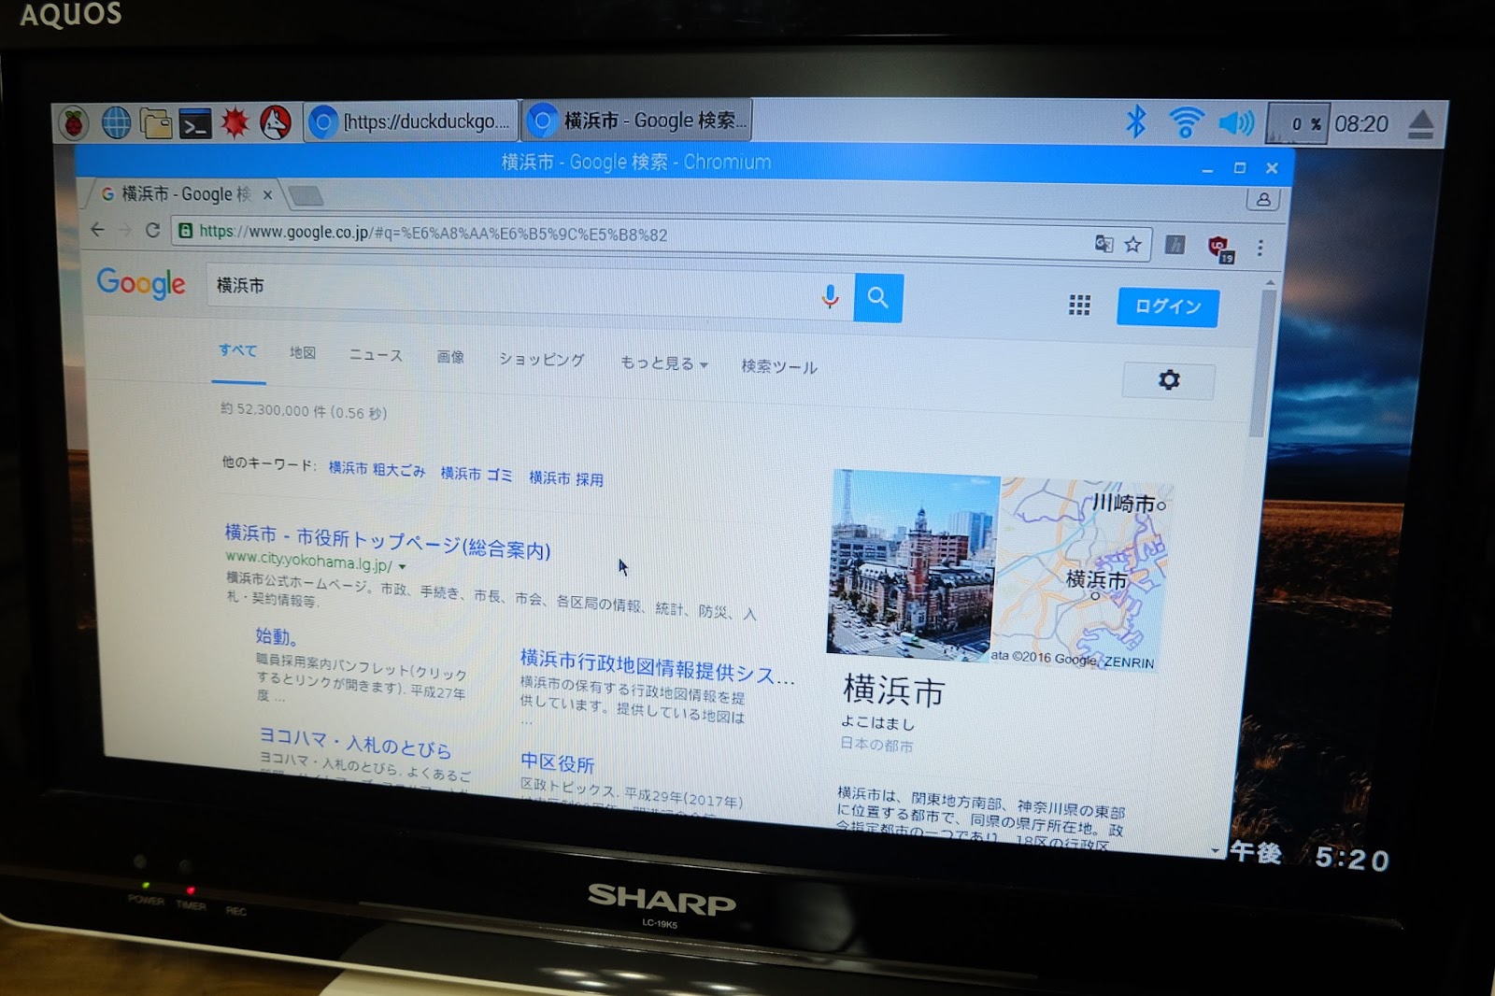Click the Google logo
1495x996 pixels.
(x=141, y=282)
